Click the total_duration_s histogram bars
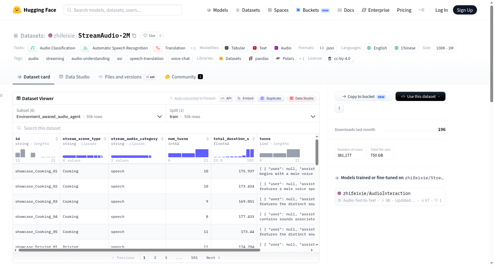This screenshot has height=266, width=494. point(234,153)
